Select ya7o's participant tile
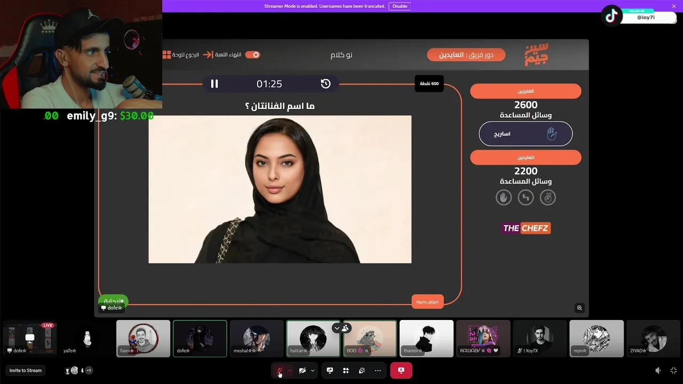The width and height of the screenshot is (683, 384). 86,339
